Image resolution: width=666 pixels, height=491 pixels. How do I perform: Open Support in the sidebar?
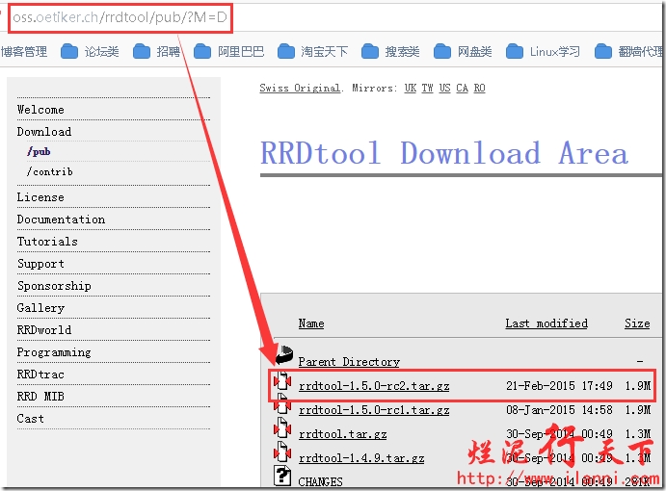point(40,264)
